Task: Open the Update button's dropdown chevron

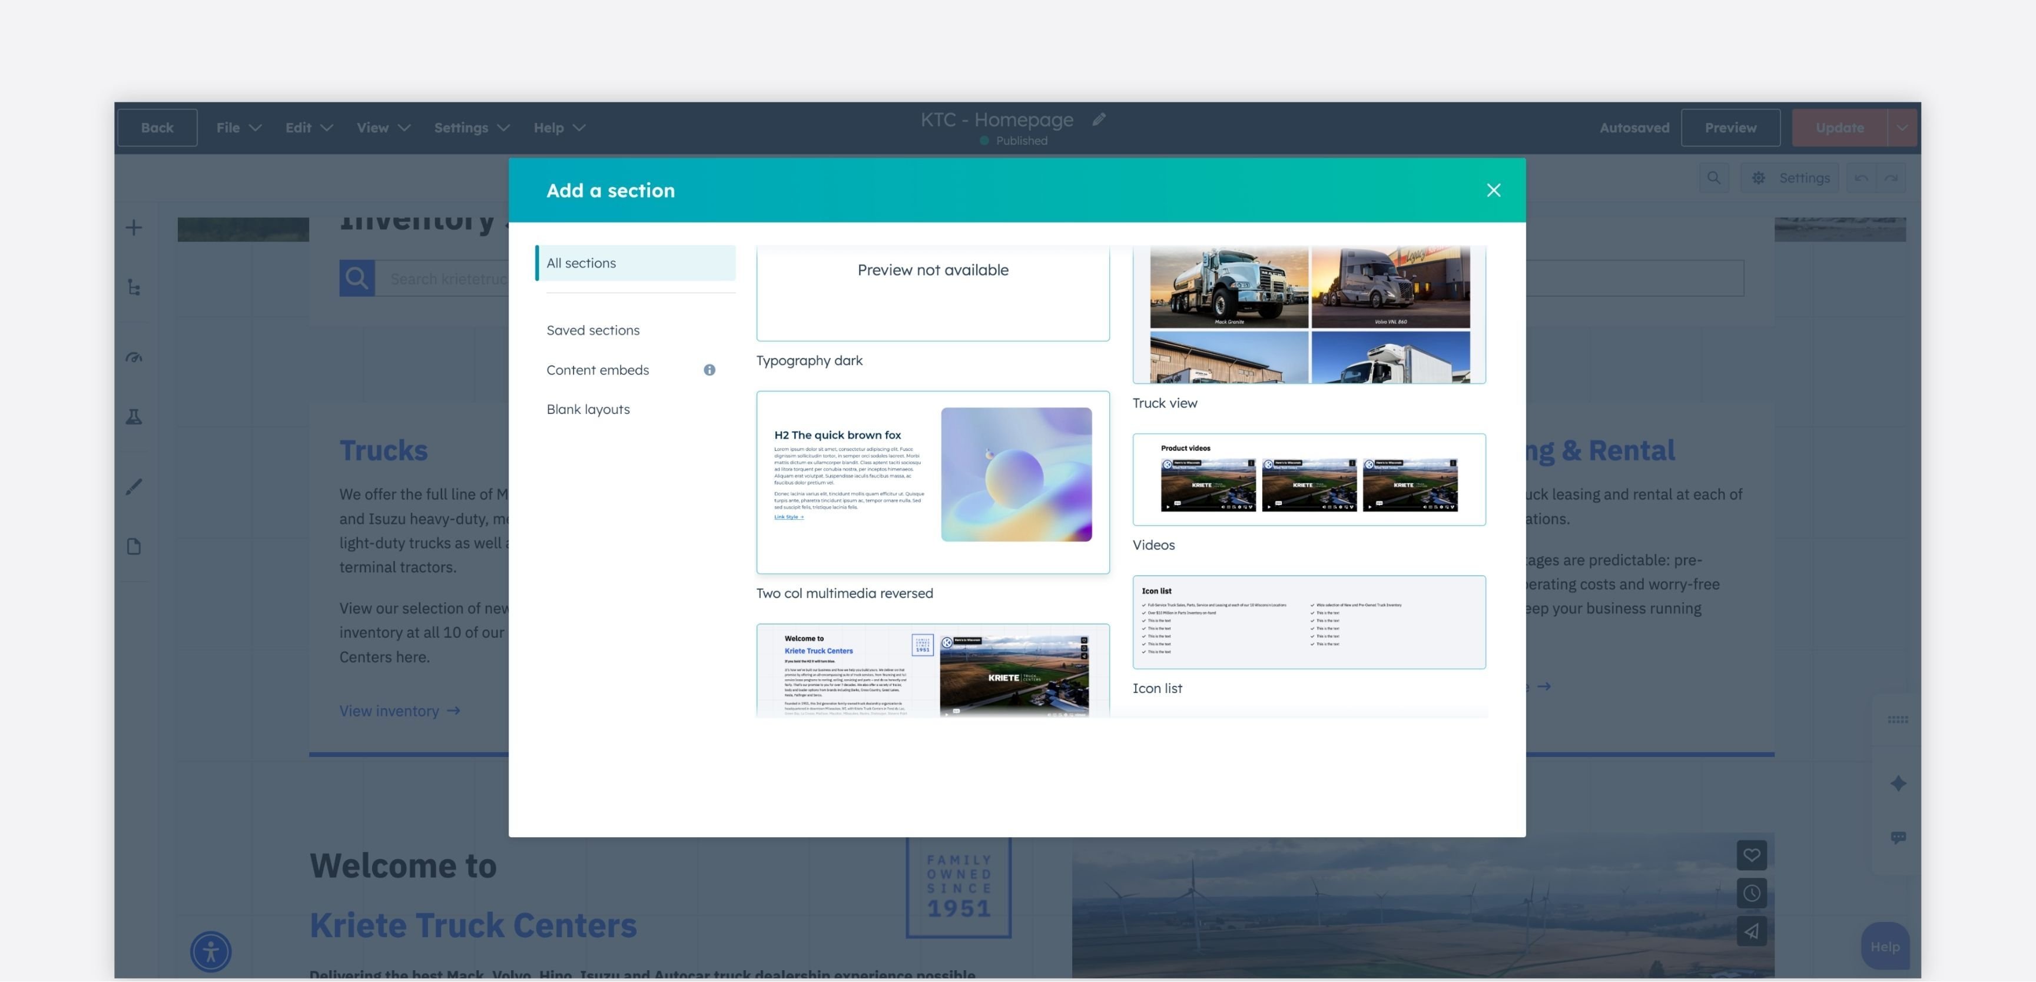Action: [x=1902, y=127]
